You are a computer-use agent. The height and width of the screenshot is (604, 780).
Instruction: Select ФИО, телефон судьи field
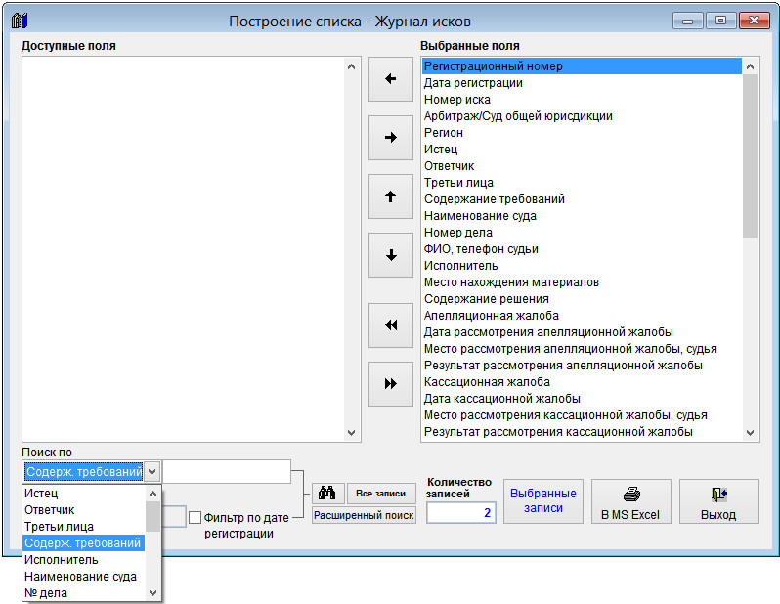point(582,249)
